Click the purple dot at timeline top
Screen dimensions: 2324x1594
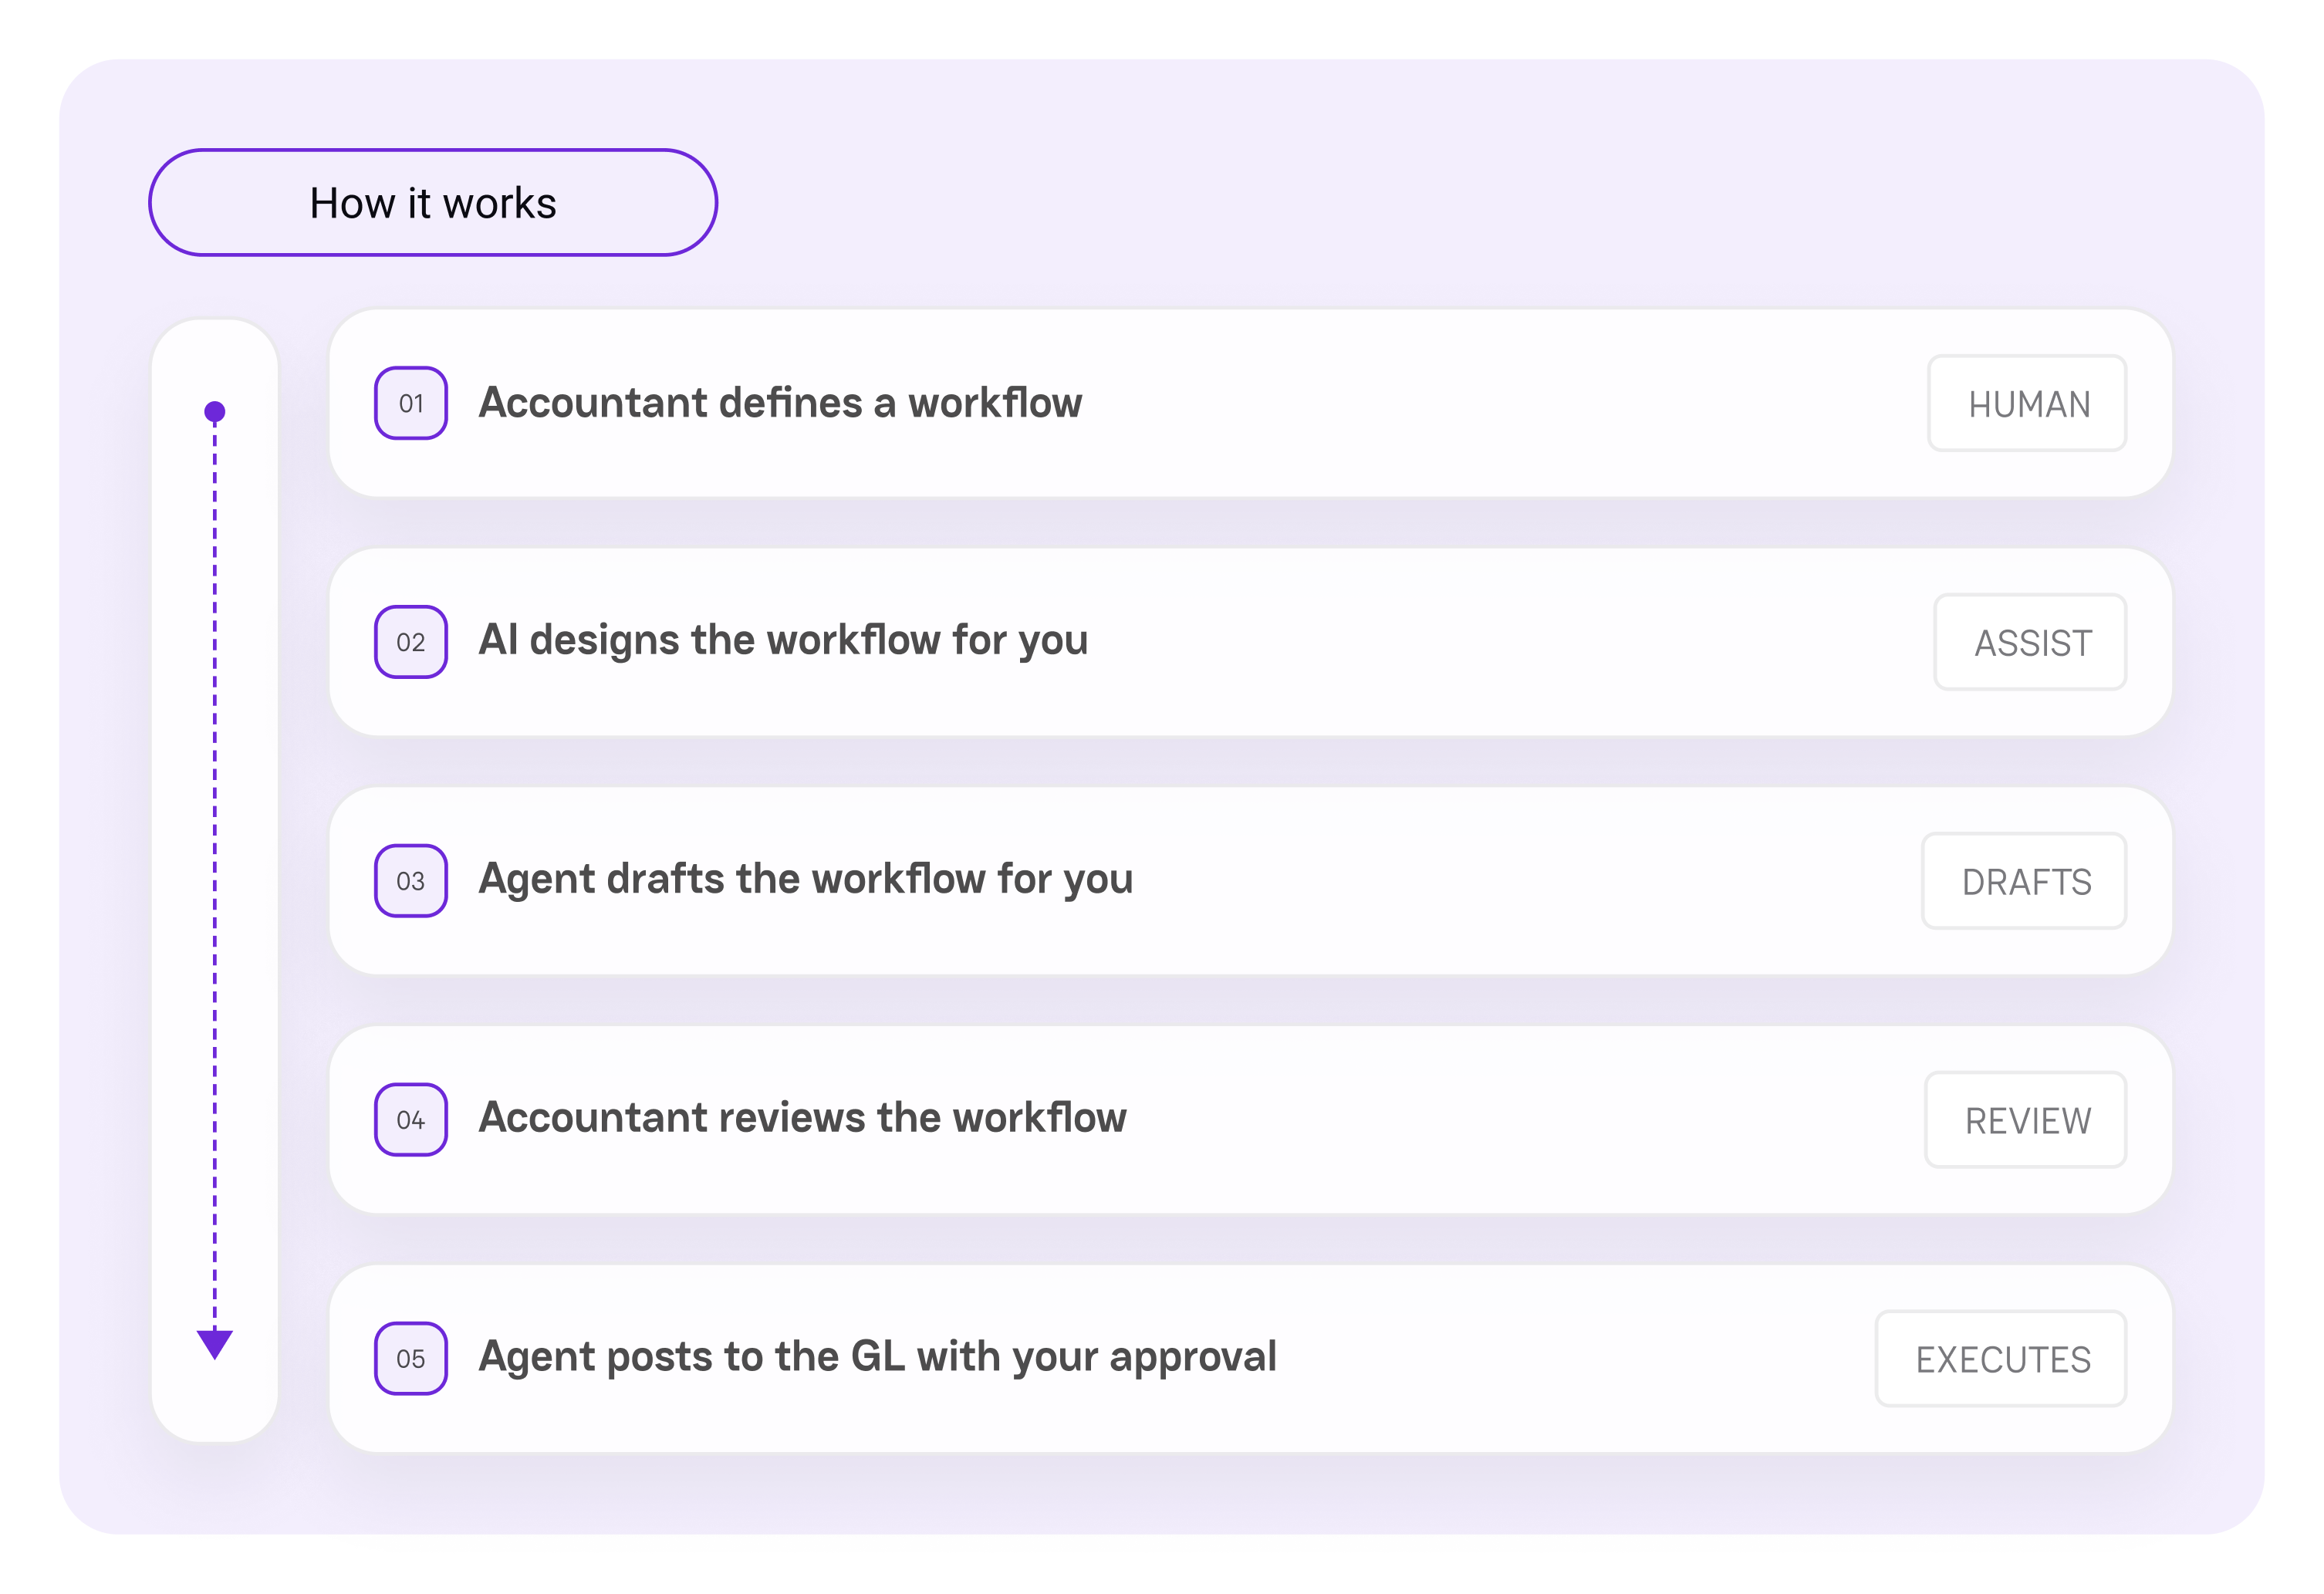pyautogui.click(x=214, y=412)
